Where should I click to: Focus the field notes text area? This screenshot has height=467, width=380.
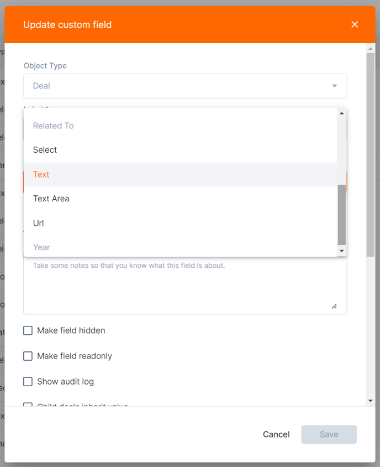click(x=185, y=285)
